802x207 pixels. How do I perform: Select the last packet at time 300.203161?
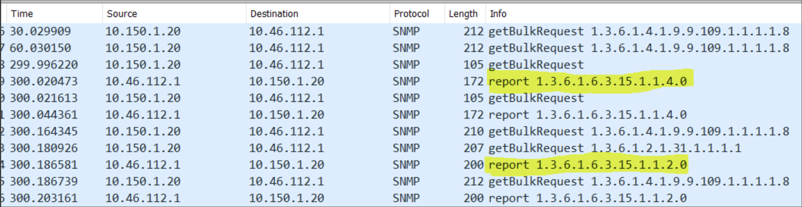[x=43, y=198]
